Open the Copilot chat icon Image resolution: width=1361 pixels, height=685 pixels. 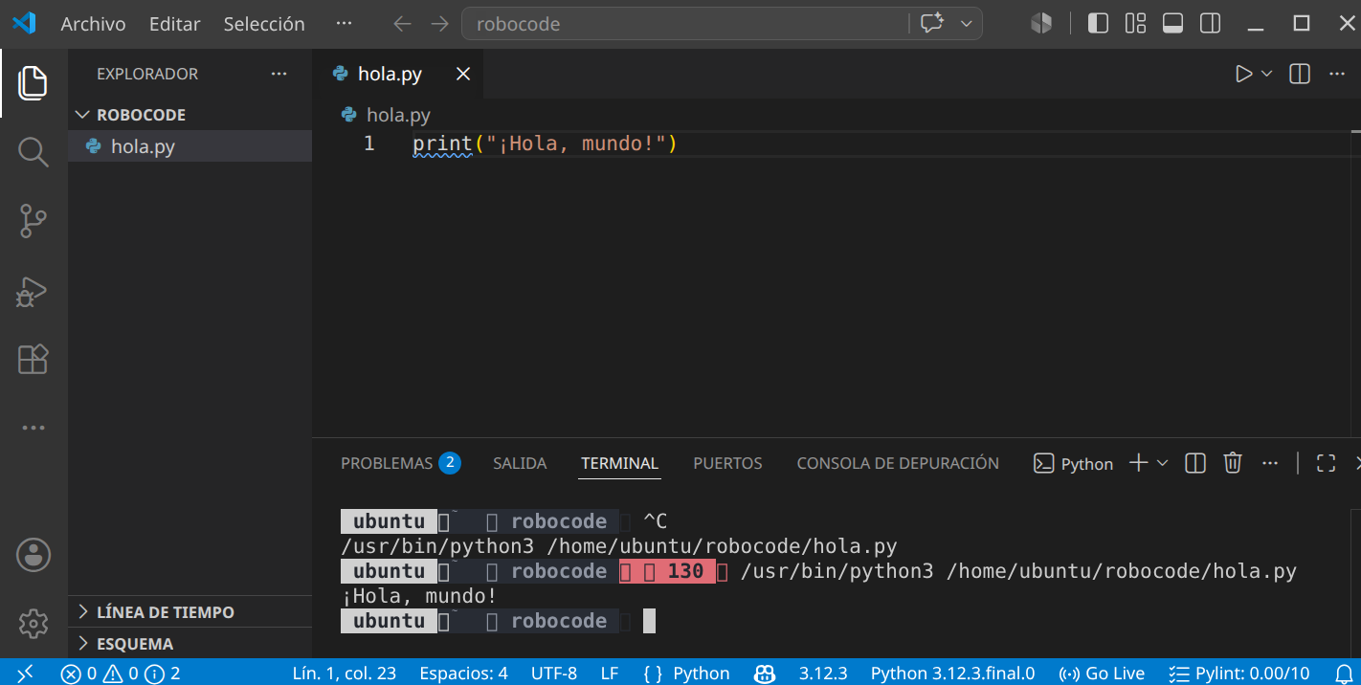[x=931, y=24]
